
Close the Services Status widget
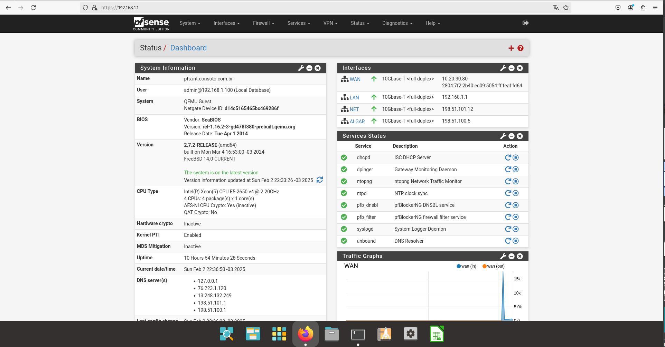coord(520,136)
